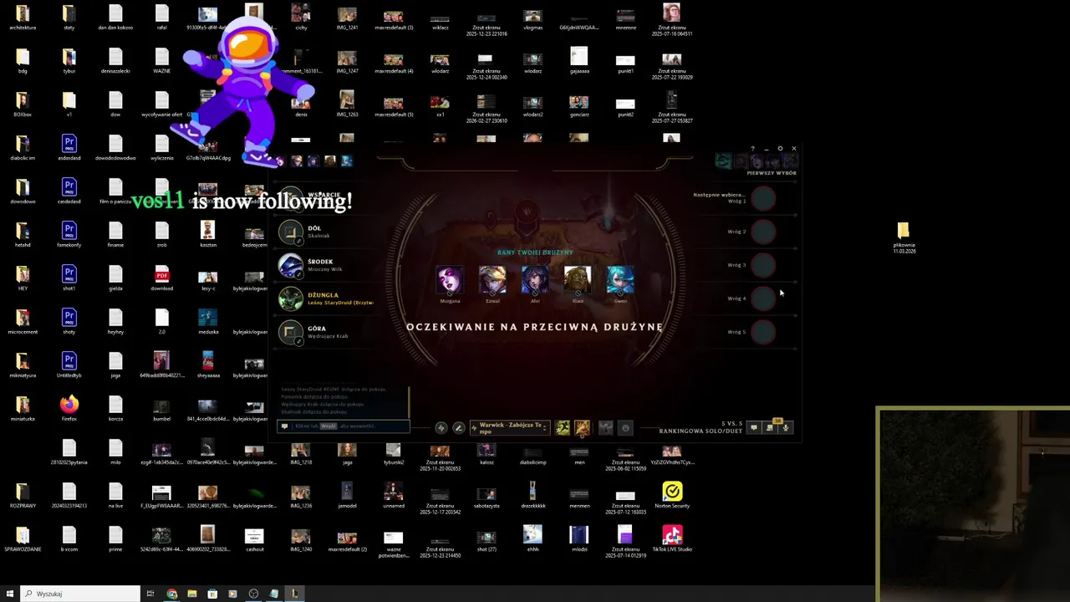Click the Wróg 3 enemy slot circle

pyautogui.click(x=763, y=266)
